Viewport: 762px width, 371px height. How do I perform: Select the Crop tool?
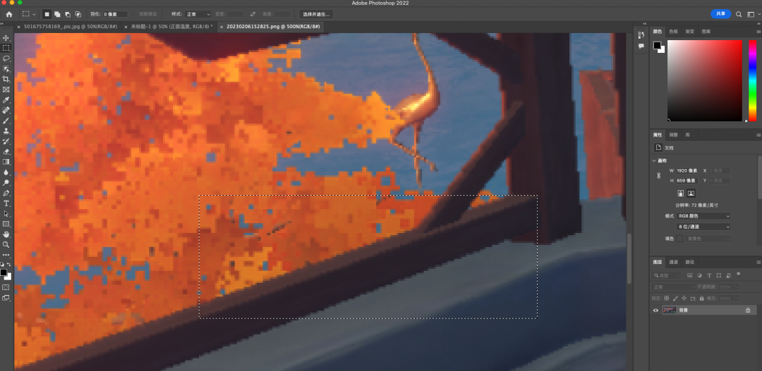(6, 79)
